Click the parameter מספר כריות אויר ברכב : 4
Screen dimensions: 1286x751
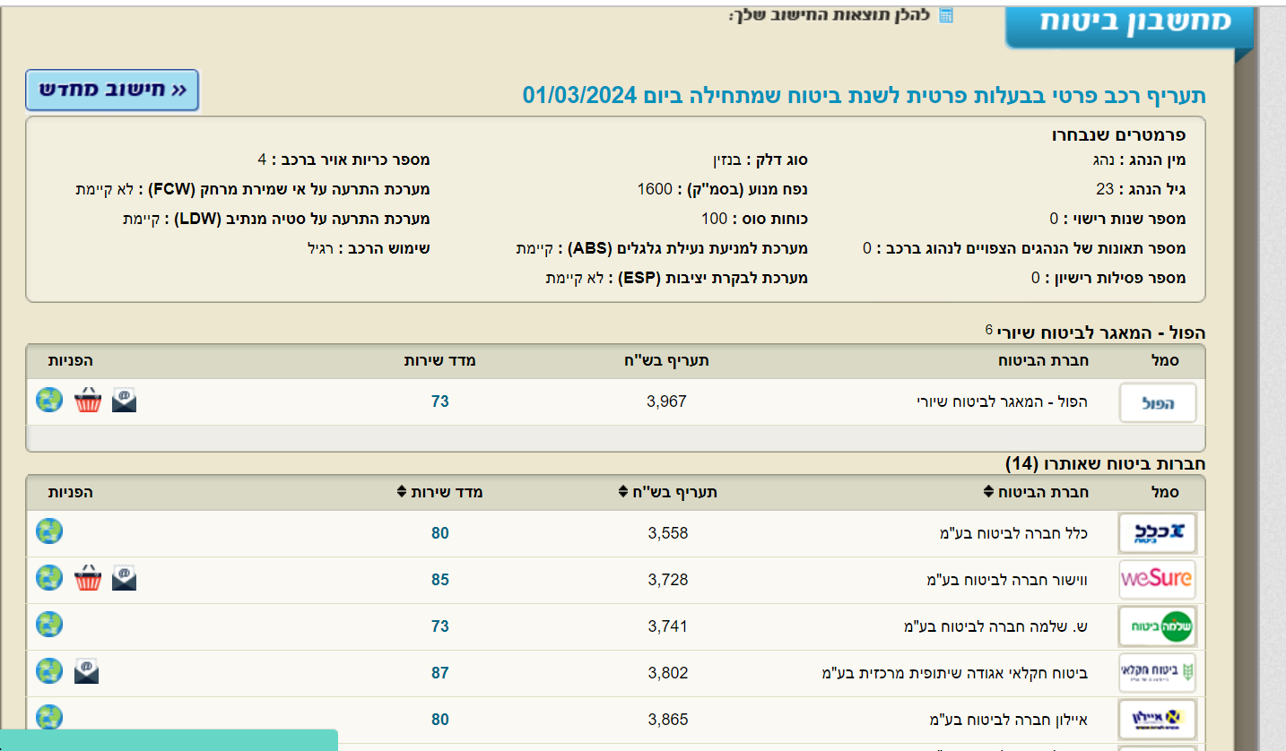(x=344, y=160)
